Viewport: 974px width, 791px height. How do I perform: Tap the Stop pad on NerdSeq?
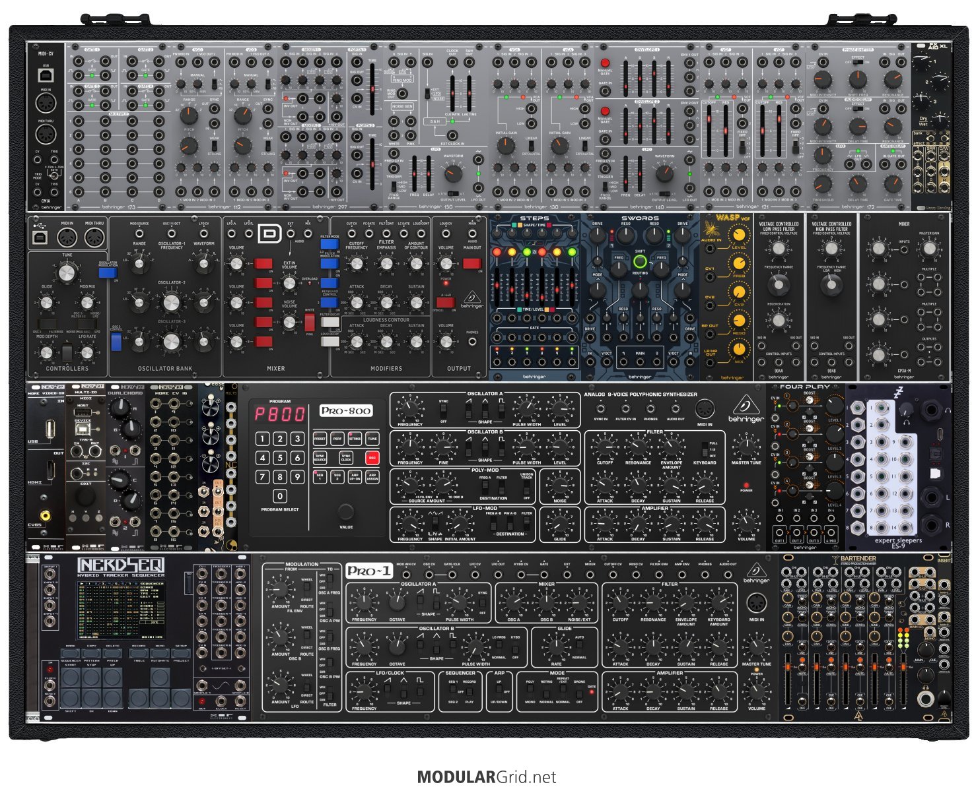coord(90,678)
